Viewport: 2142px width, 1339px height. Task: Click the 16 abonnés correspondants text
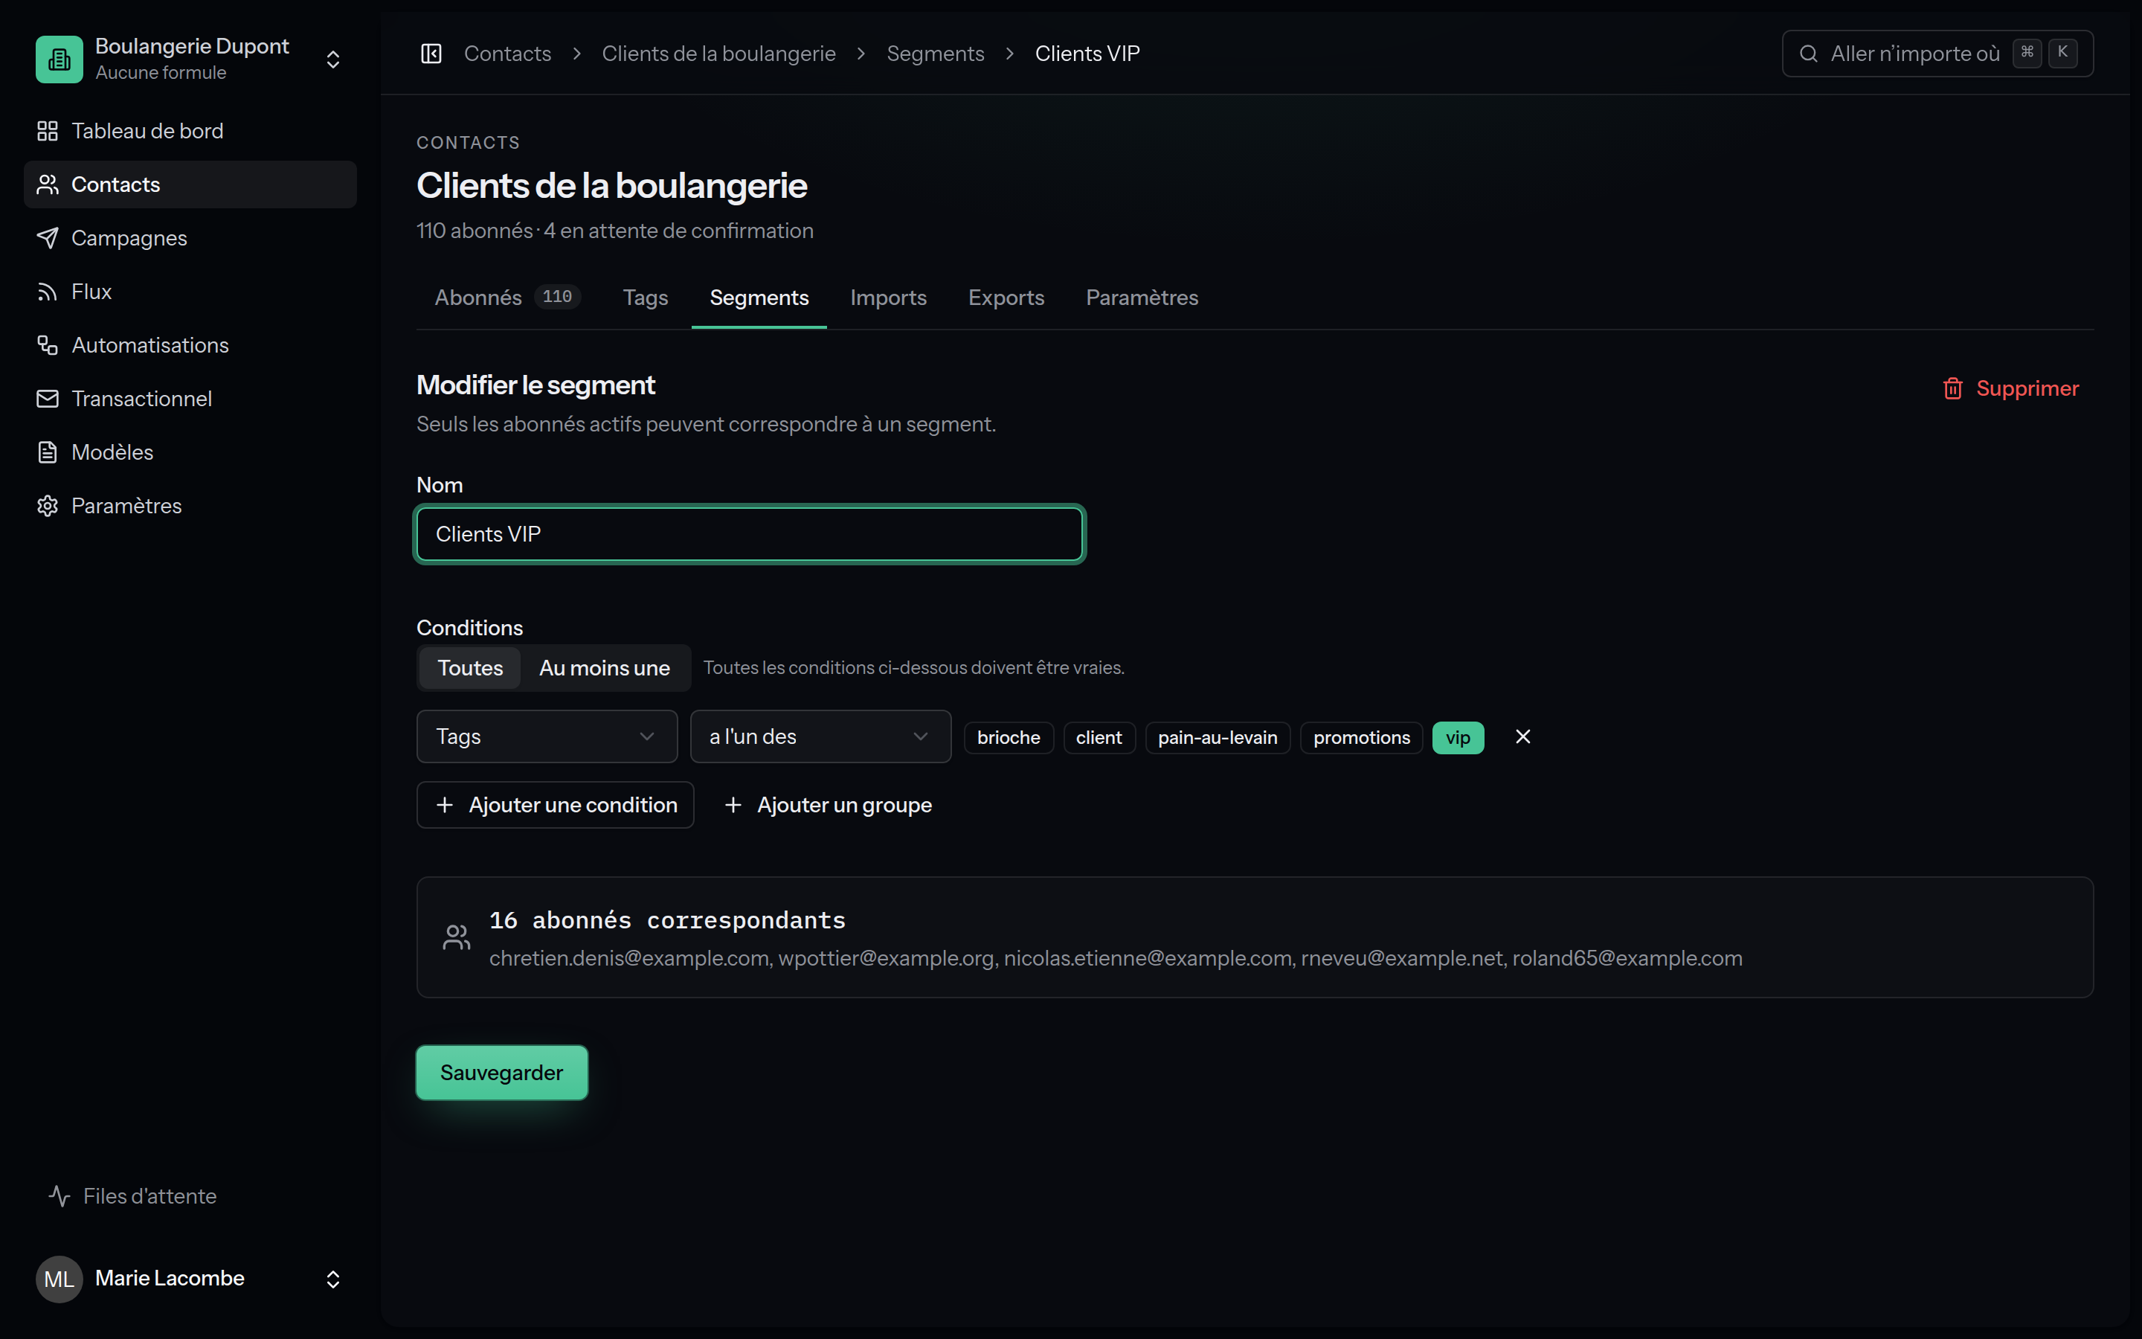[667, 921]
